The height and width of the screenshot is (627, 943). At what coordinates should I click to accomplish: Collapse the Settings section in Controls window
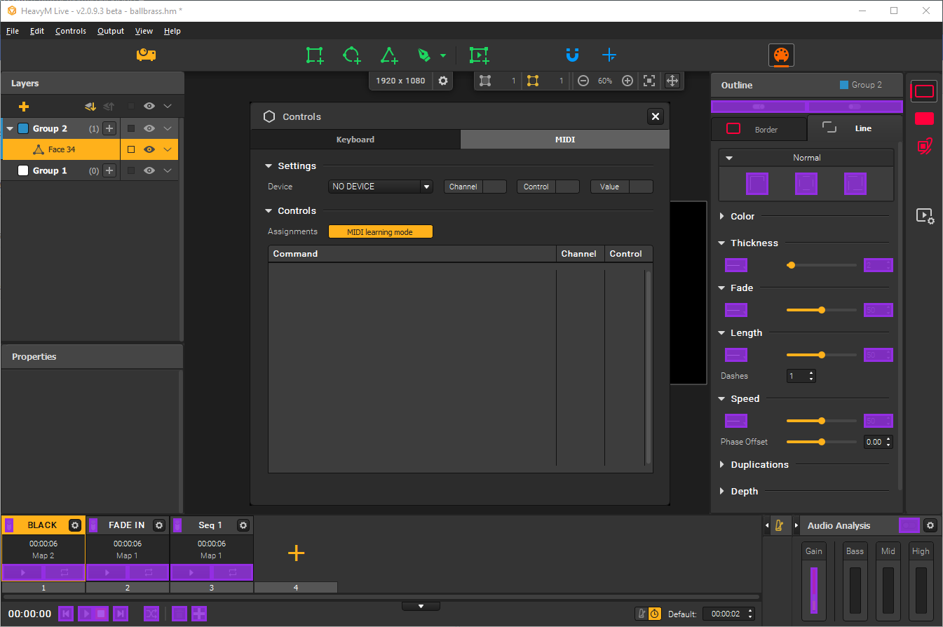coord(269,166)
